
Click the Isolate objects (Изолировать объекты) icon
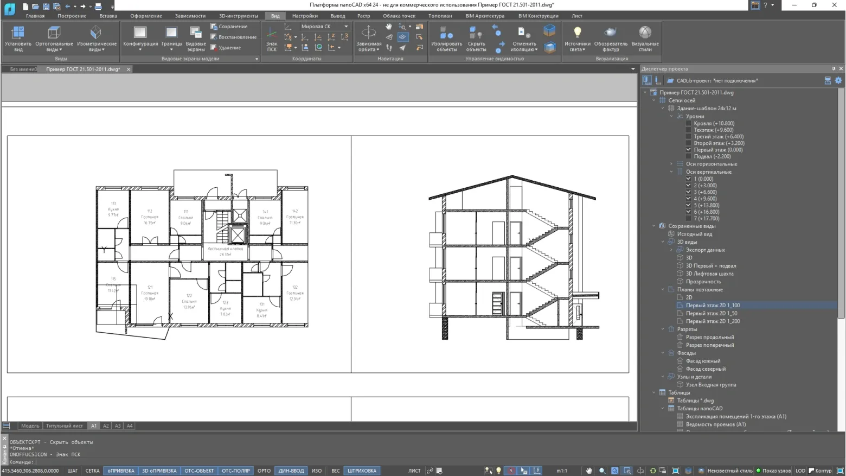pos(446,38)
